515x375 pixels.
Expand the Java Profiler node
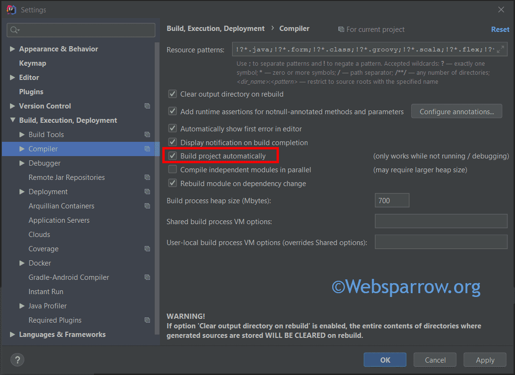21,306
